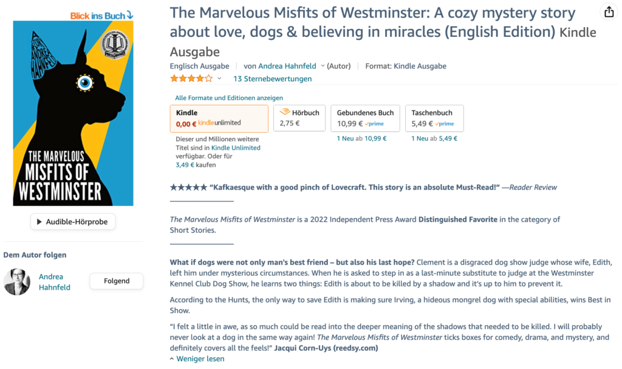Click the Audible headphones icon on Hörbuch

coord(284,112)
